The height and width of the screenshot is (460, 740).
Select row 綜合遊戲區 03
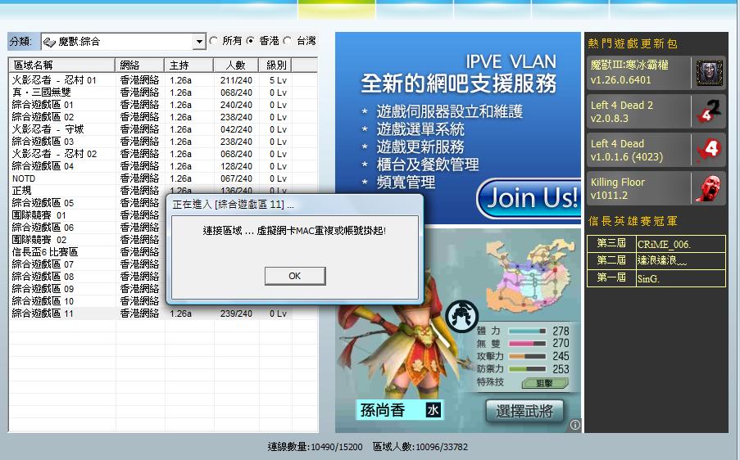pyautogui.click(x=163, y=142)
